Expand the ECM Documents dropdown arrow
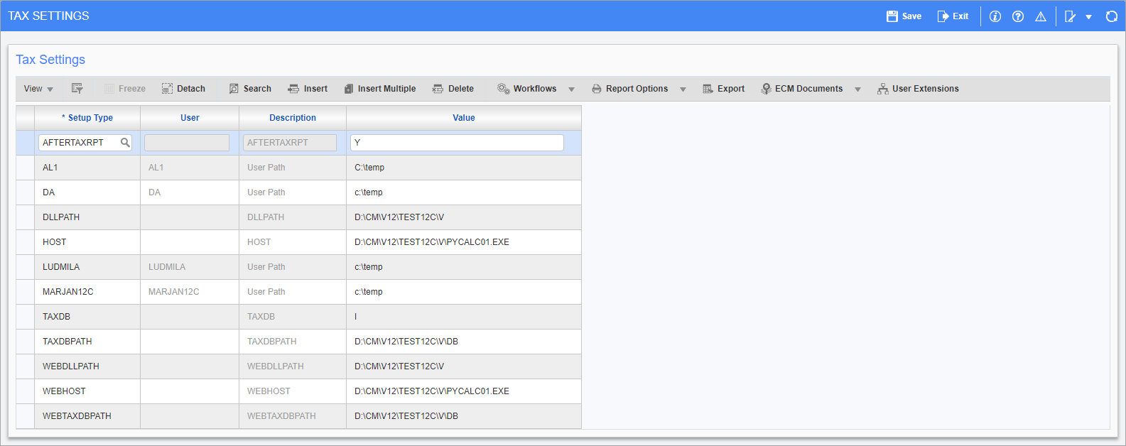Screen dimensions: 1126x446 pyautogui.click(x=857, y=89)
